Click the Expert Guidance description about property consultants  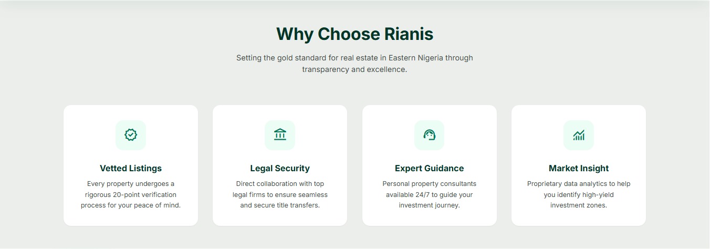click(x=429, y=184)
